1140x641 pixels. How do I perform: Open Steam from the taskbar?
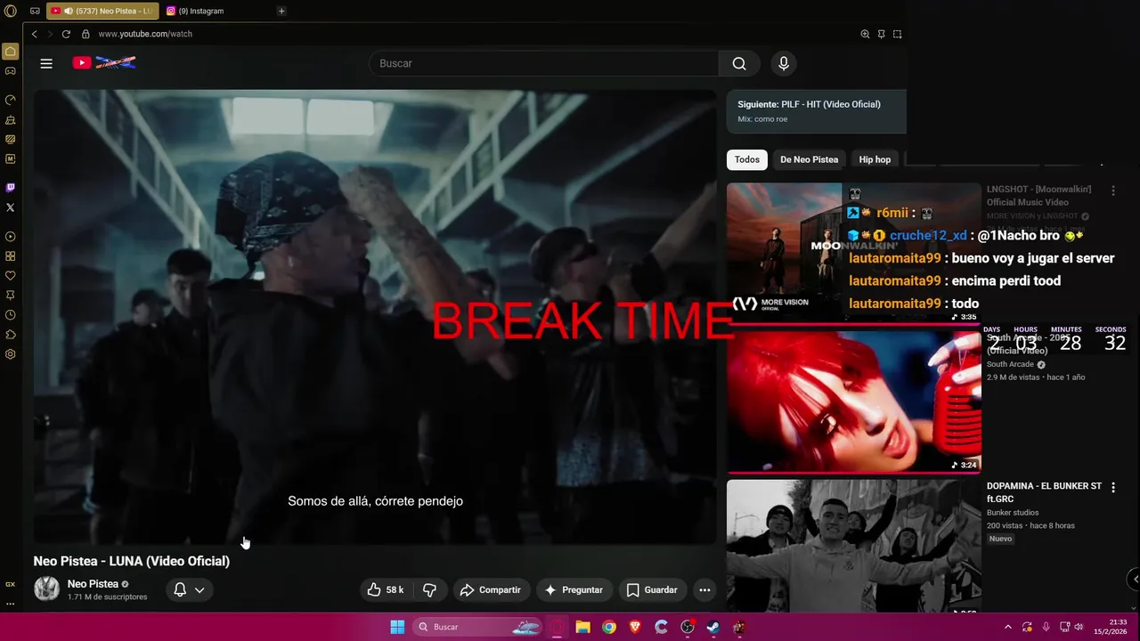713,627
